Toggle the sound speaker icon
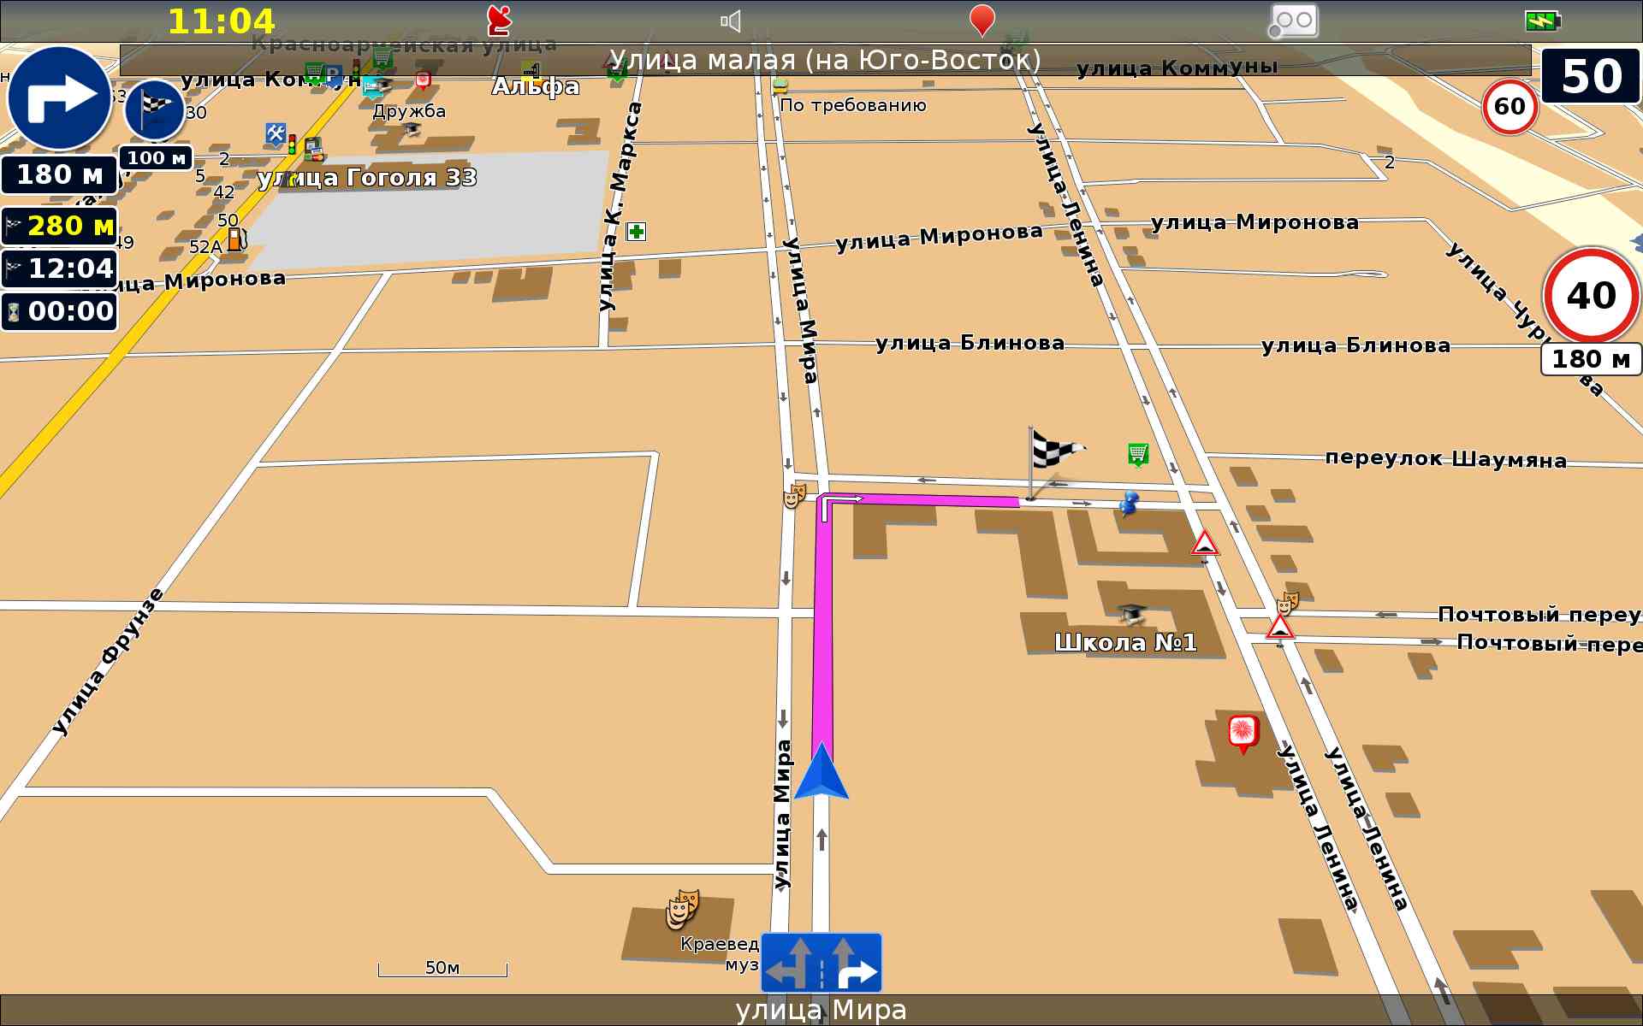Screen dimensions: 1643x1026 coord(730,21)
